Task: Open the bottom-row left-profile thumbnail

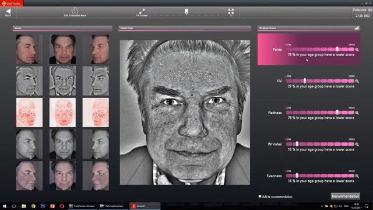Action: pyautogui.click(x=29, y=176)
